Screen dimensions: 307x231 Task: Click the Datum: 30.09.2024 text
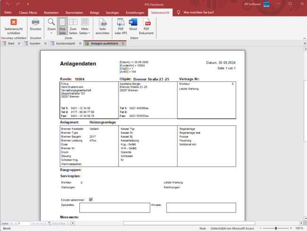221,62
